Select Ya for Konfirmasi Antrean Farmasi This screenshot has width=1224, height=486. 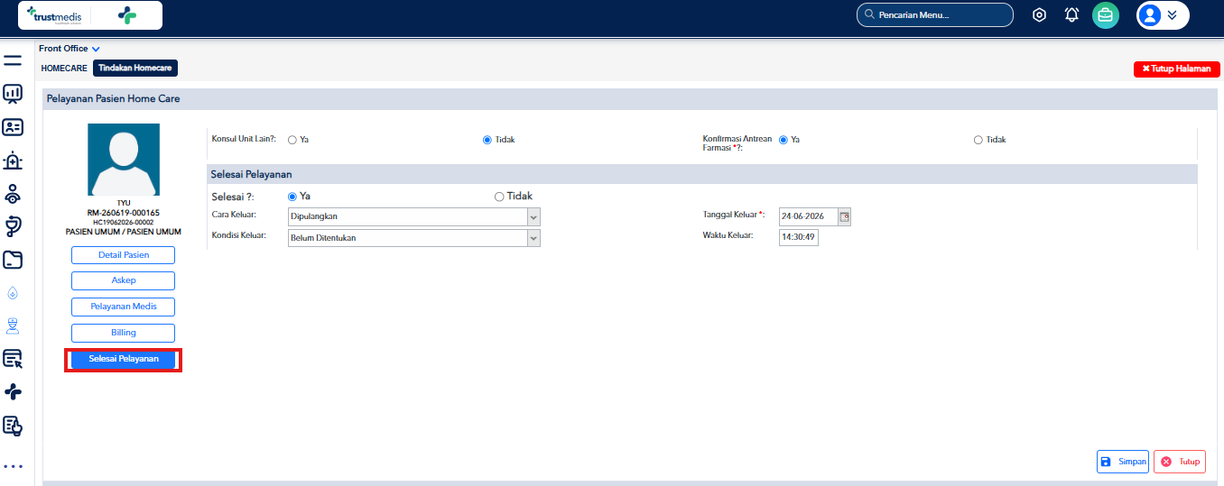784,140
